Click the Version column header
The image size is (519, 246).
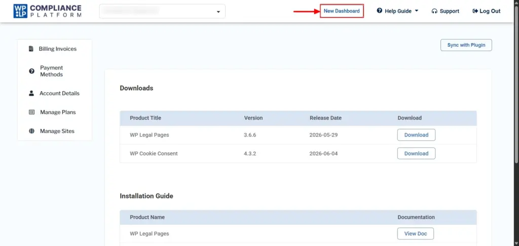tap(253, 118)
